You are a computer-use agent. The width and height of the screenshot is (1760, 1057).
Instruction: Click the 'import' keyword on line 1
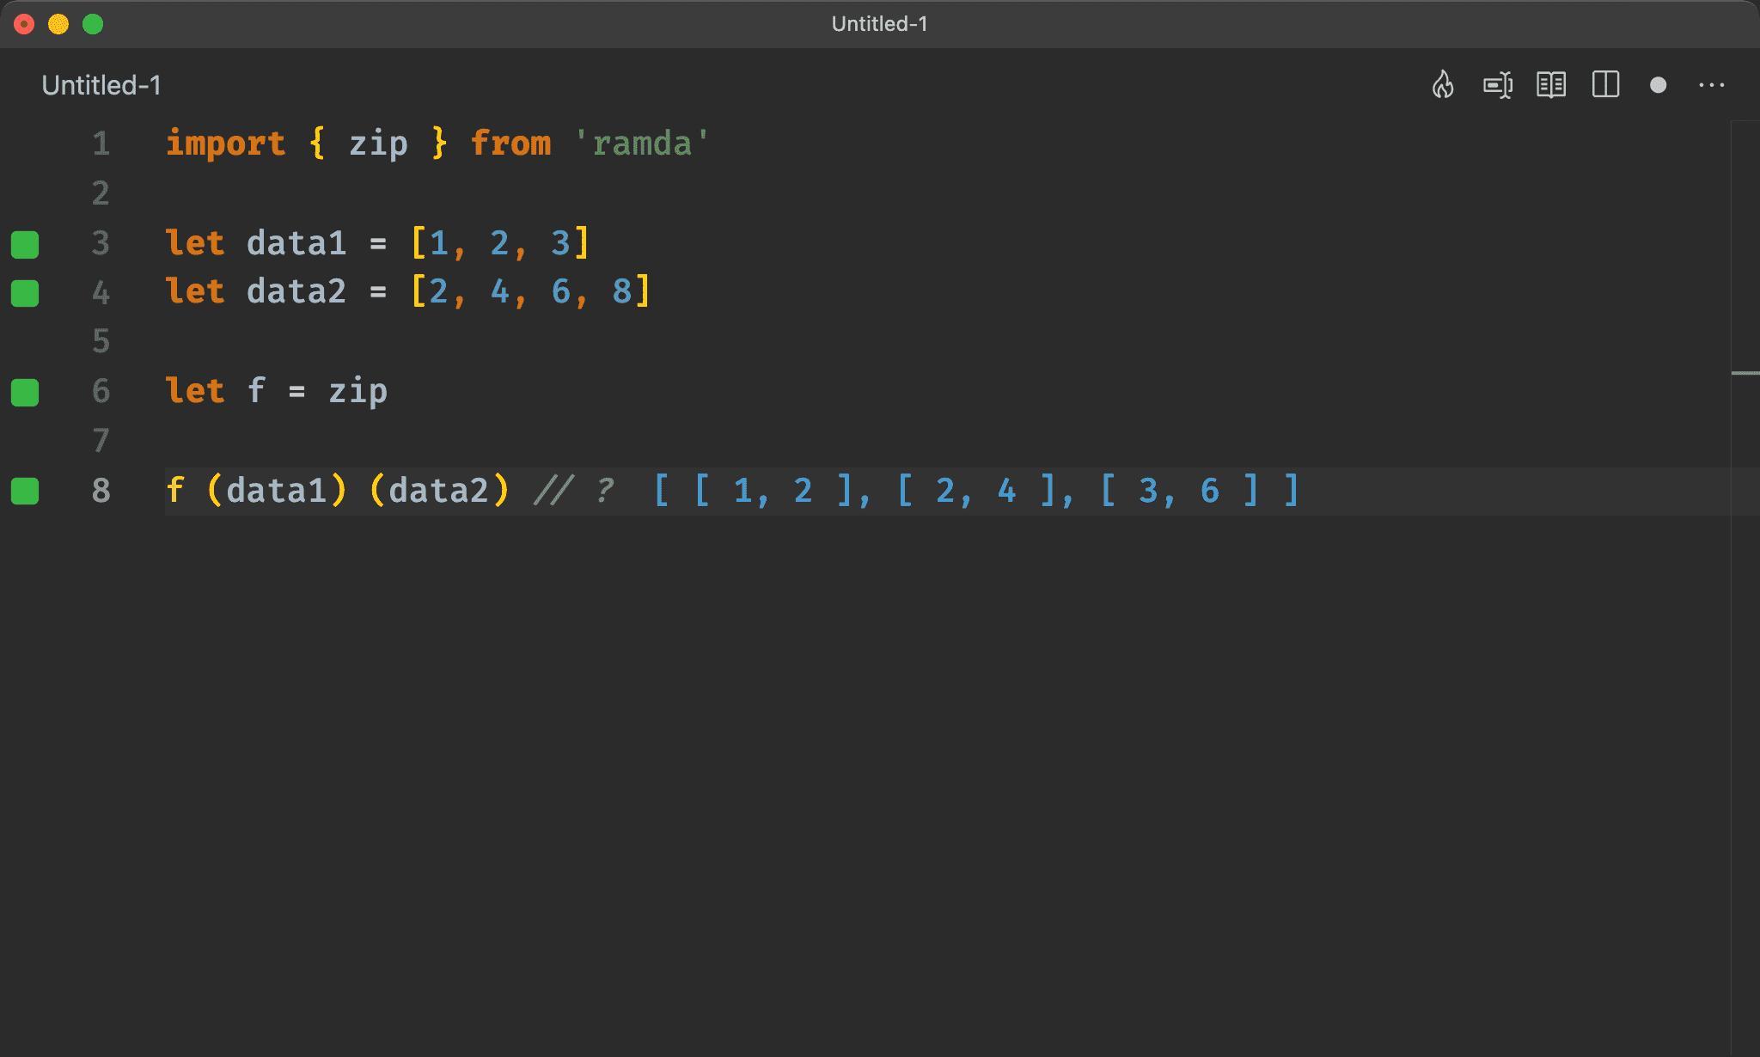point(225,144)
